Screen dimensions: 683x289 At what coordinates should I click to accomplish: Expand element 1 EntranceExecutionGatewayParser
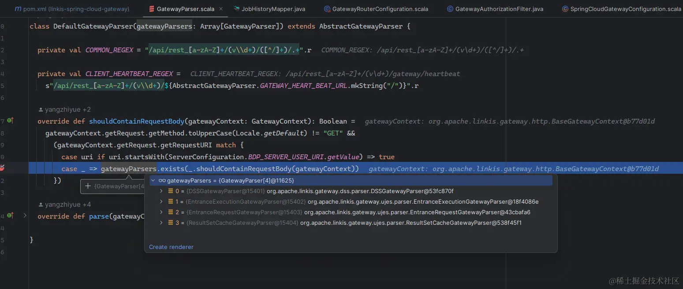[161, 201]
